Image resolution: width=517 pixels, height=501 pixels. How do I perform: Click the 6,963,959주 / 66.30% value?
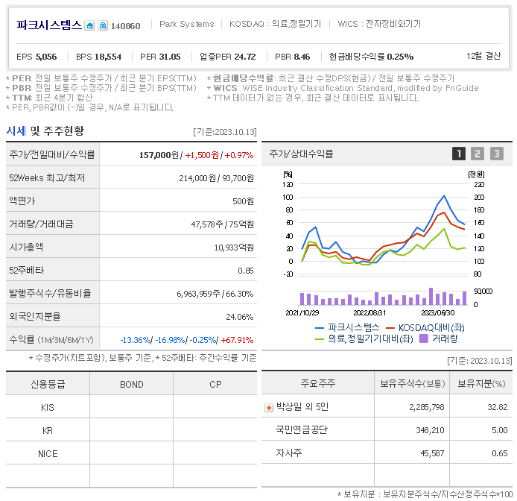[215, 294]
